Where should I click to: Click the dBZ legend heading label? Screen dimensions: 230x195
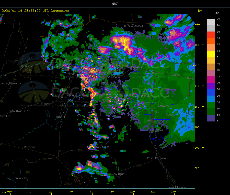click(x=217, y=13)
